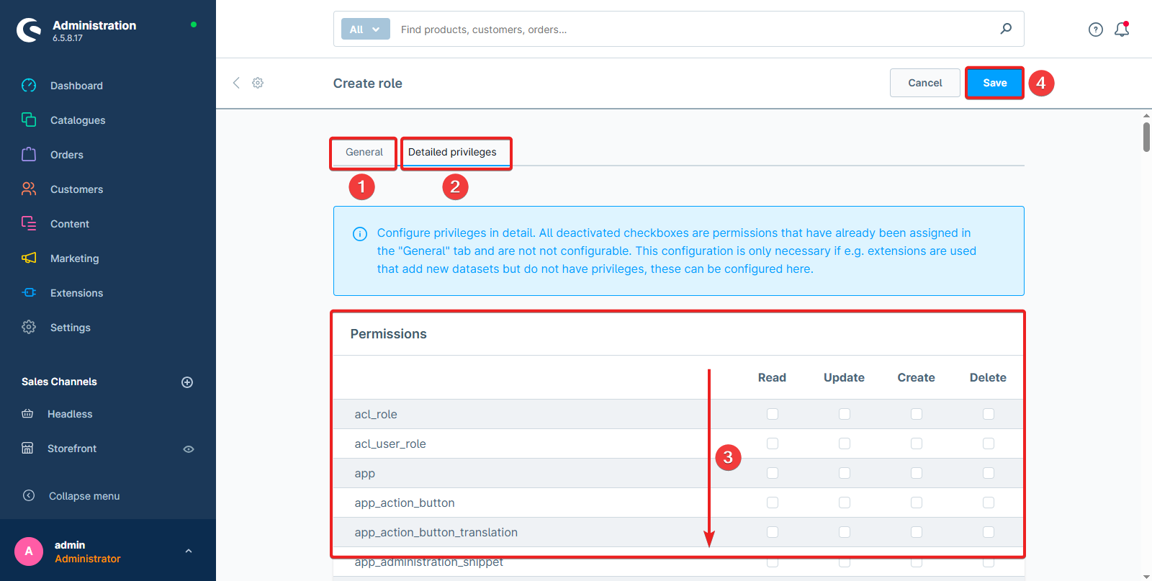Select the Detailed privileges tab
The height and width of the screenshot is (581, 1152).
coord(452,153)
